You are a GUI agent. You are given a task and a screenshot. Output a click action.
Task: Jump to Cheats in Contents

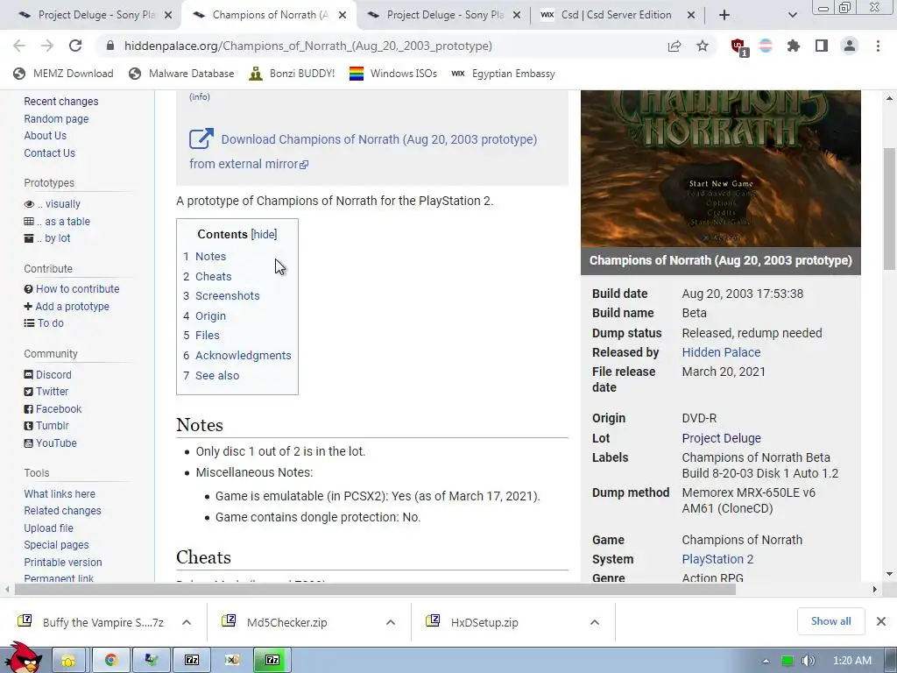214,276
